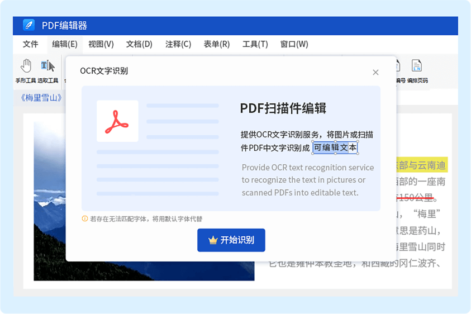471x314 pixels.
Task: Open the 编辑(E) menu
Action: pyautogui.click(x=64, y=44)
